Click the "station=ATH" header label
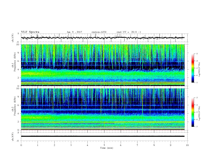This screenshot has height=163, width=211. tap(99, 32)
